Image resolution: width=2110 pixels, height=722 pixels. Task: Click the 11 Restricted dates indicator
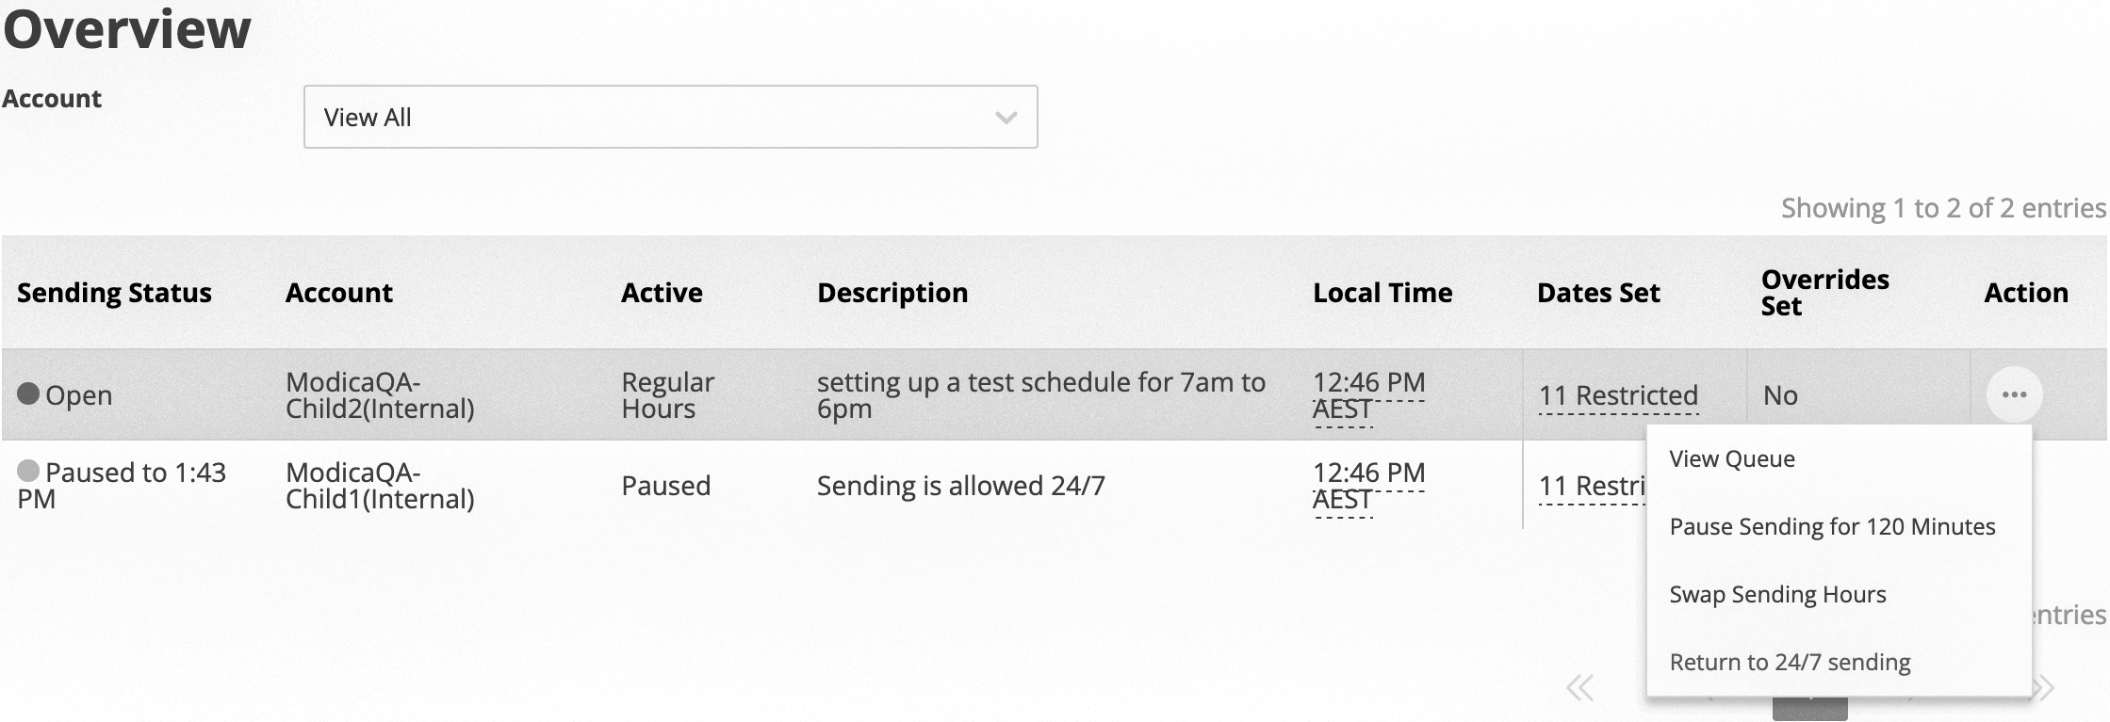(x=1619, y=395)
